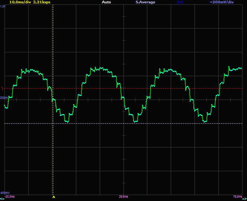Click the 29,6ms center time label
247x201 pixels.
[123, 196]
